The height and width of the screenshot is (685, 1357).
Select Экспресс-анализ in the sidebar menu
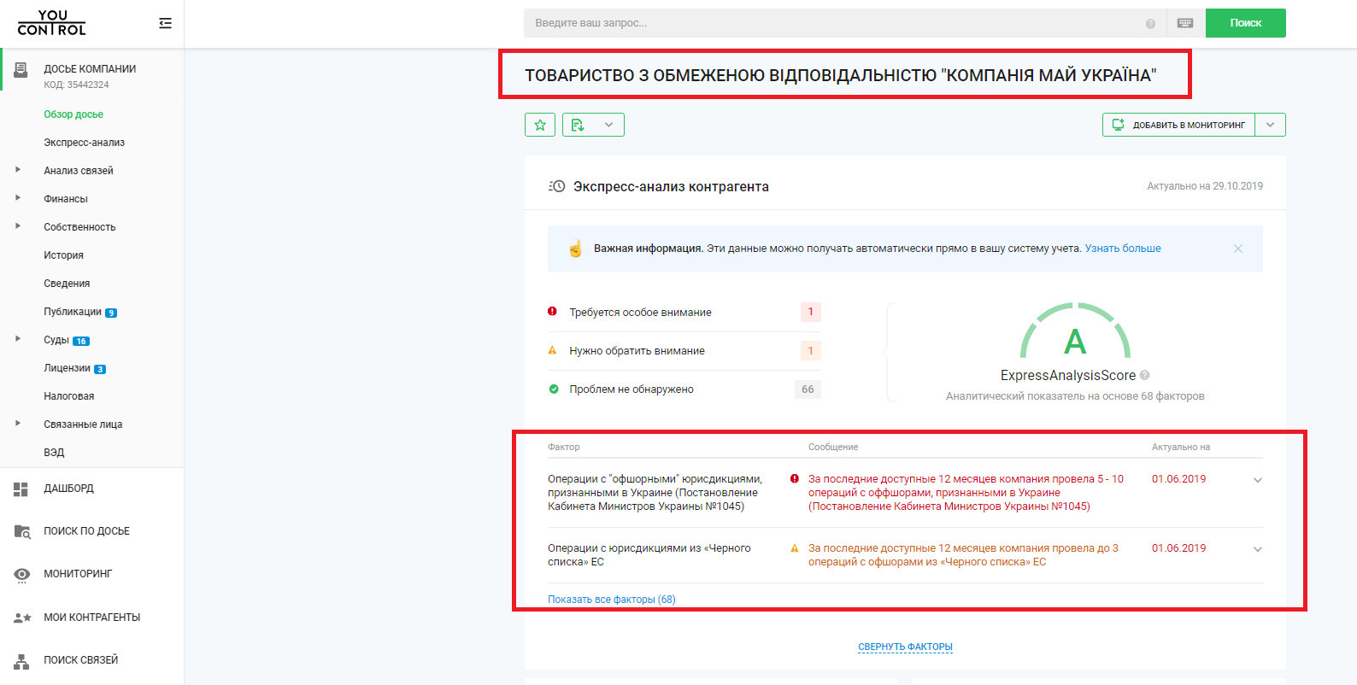[x=84, y=143]
